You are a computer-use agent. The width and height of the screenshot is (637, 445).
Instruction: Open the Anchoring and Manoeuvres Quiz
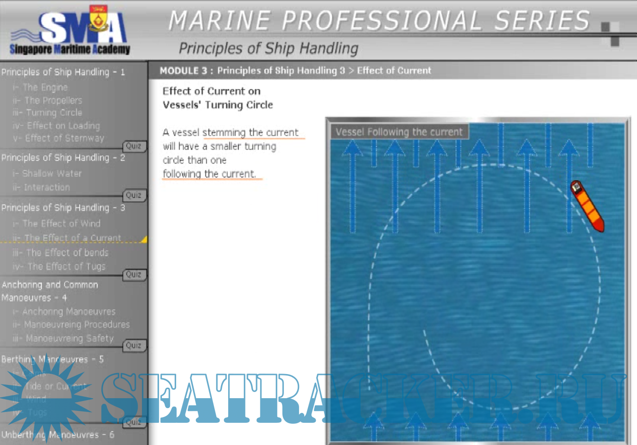coord(133,345)
